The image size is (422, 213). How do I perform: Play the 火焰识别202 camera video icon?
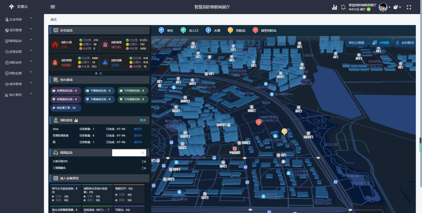144,161
